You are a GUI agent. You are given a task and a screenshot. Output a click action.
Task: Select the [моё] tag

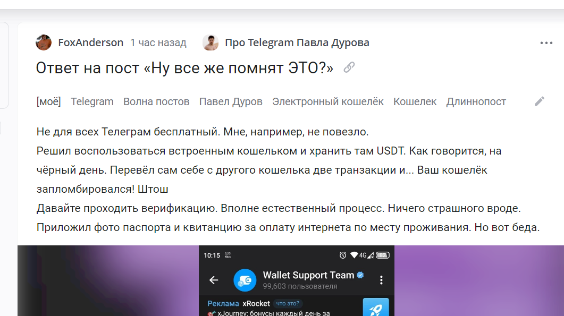(x=48, y=101)
